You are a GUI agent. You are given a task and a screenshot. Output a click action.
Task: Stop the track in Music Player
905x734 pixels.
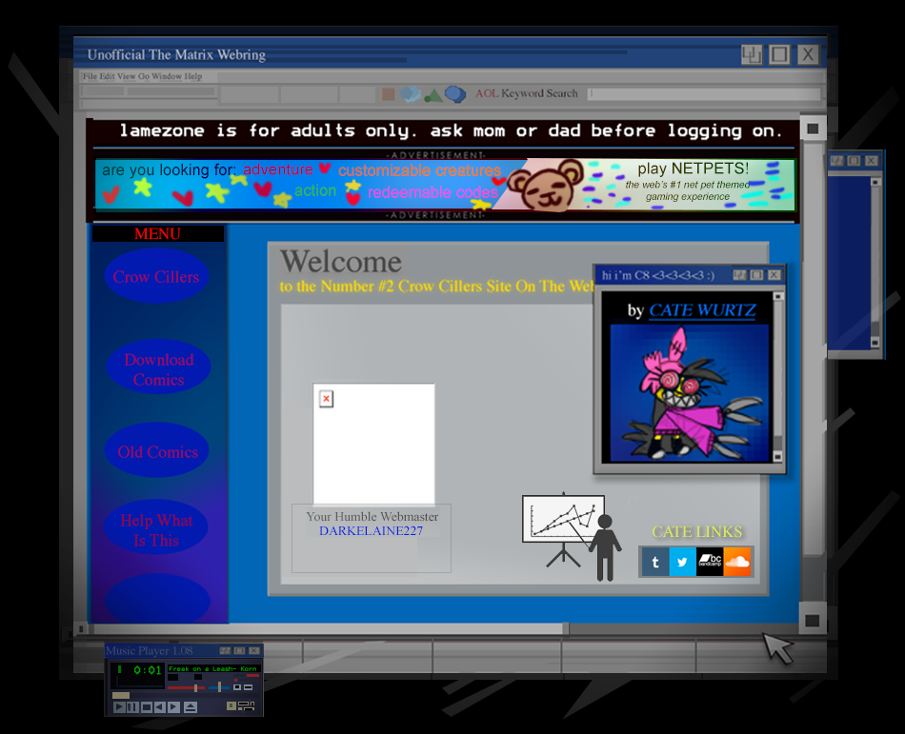[147, 707]
